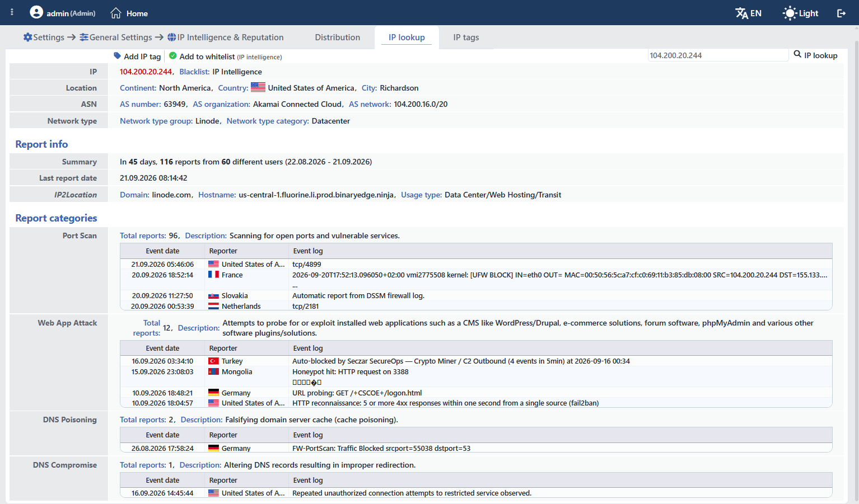Focus the IP address input field

click(x=718, y=55)
